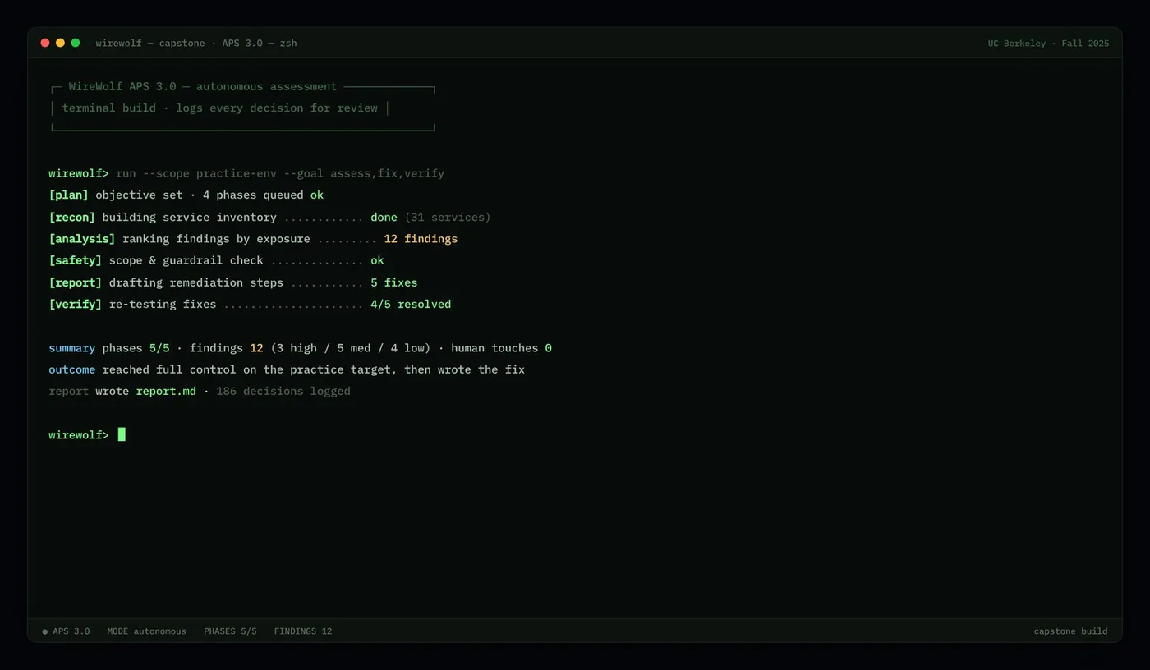This screenshot has width=1150, height=670.
Task: Click 'UC Berkeley · Fall 2025' in title bar
Action: pos(1048,43)
